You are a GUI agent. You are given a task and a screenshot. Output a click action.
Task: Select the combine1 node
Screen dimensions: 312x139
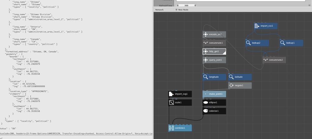(x=180, y=128)
